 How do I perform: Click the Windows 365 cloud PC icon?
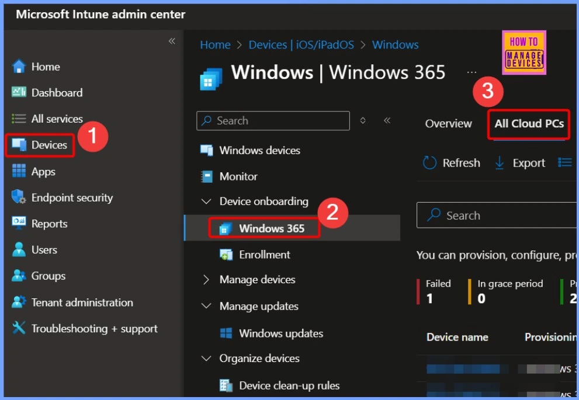226,229
